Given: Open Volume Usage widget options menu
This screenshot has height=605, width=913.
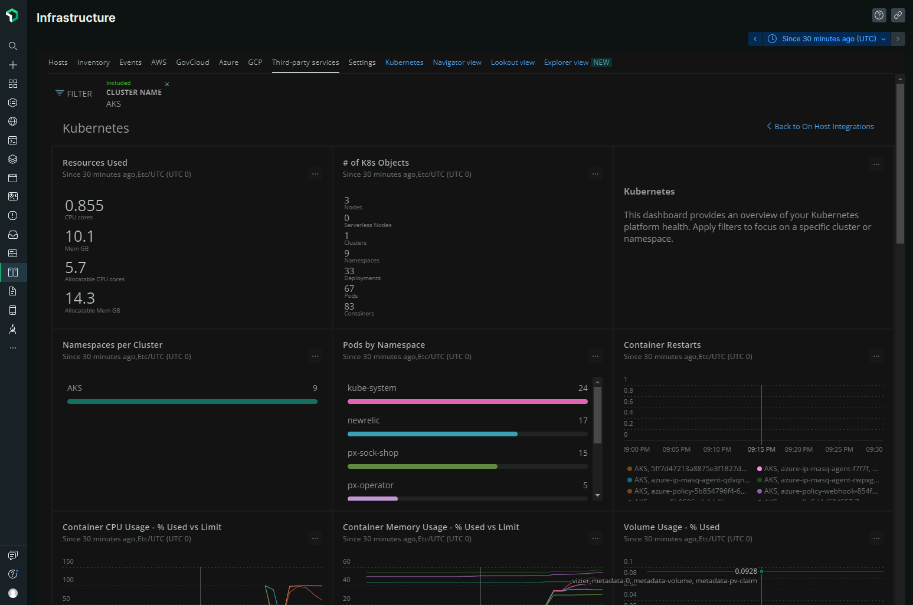Looking at the screenshot, I should pos(876,538).
